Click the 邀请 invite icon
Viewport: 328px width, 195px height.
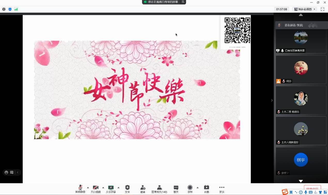pyautogui.click(x=143, y=188)
